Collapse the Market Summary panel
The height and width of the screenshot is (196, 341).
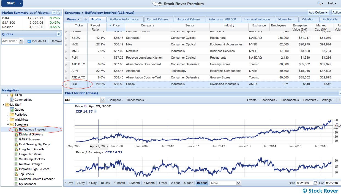[x=59, y=13]
